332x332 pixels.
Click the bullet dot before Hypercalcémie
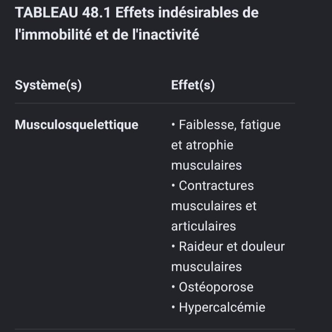click(x=173, y=308)
